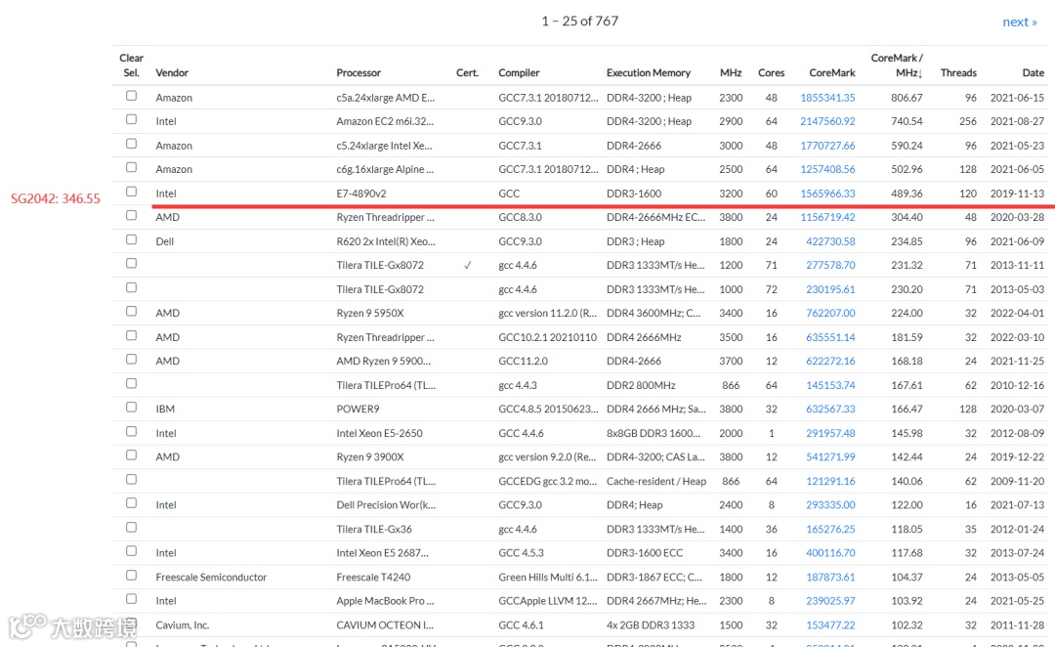The width and height of the screenshot is (1055, 647).
Task: Click the compiler cell GCC10.2.1 20210110
Action: click(547, 337)
